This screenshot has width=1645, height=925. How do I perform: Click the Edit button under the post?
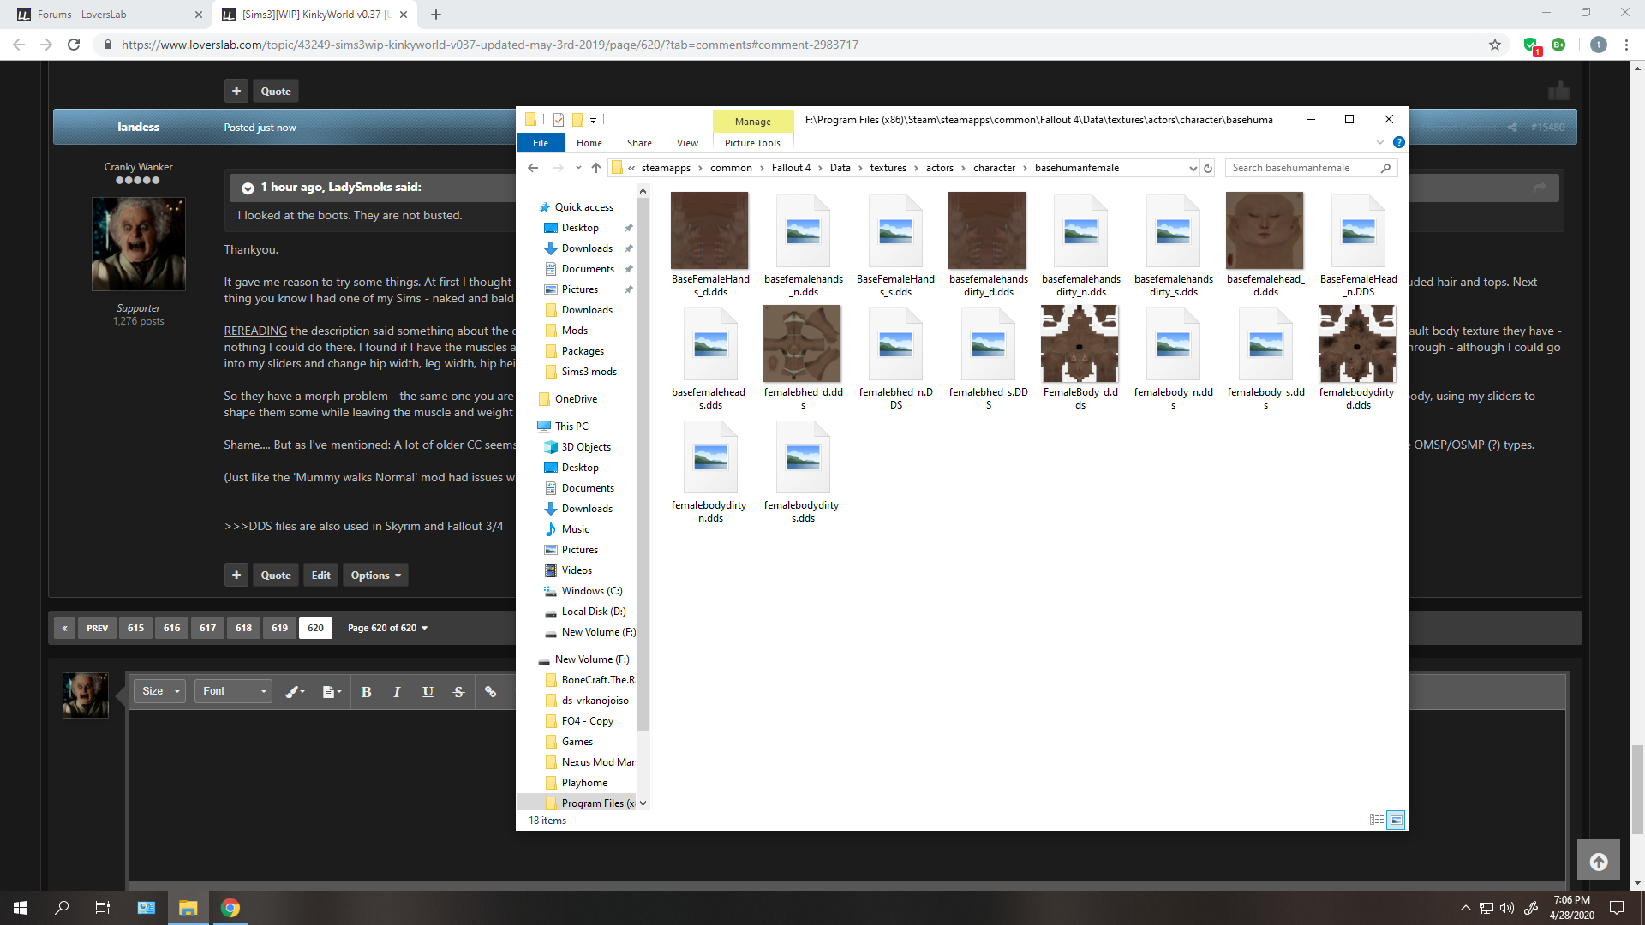tap(321, 575)
